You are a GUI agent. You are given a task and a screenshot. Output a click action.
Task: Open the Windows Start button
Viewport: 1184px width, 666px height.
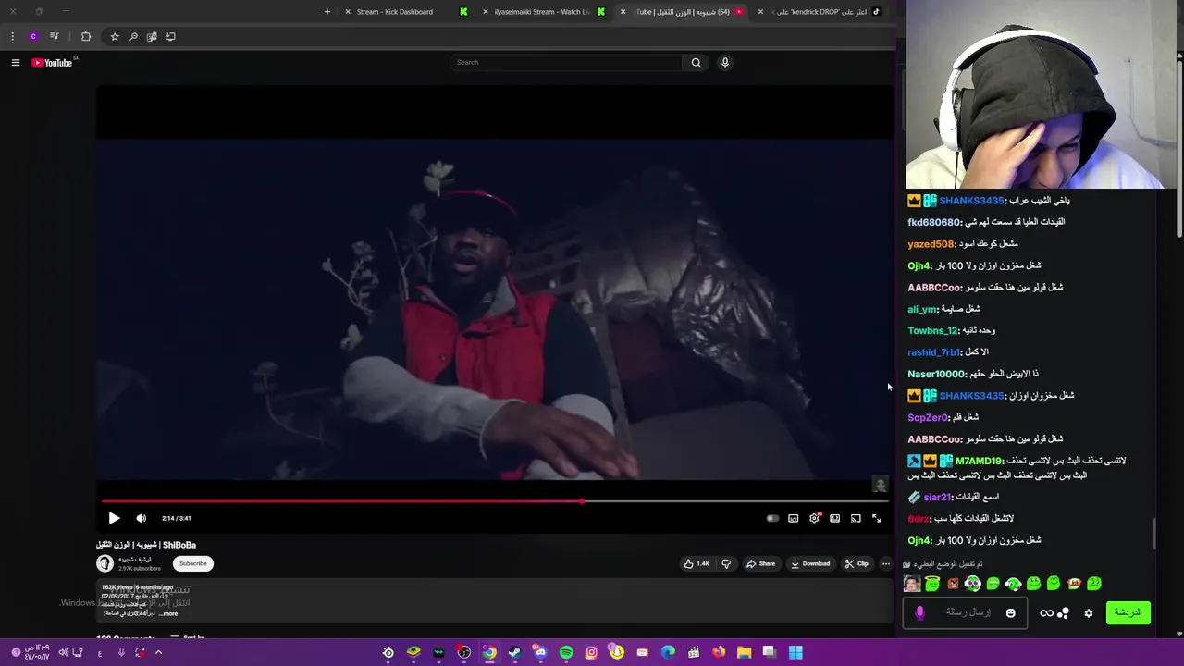[x=795, y=652]
